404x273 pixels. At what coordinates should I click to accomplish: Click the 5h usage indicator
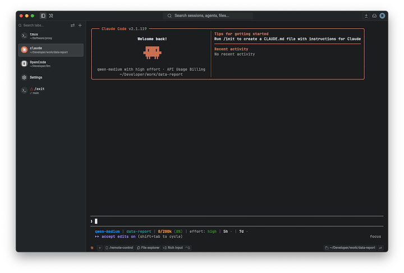pyautogui.click(x=226, y=232)
